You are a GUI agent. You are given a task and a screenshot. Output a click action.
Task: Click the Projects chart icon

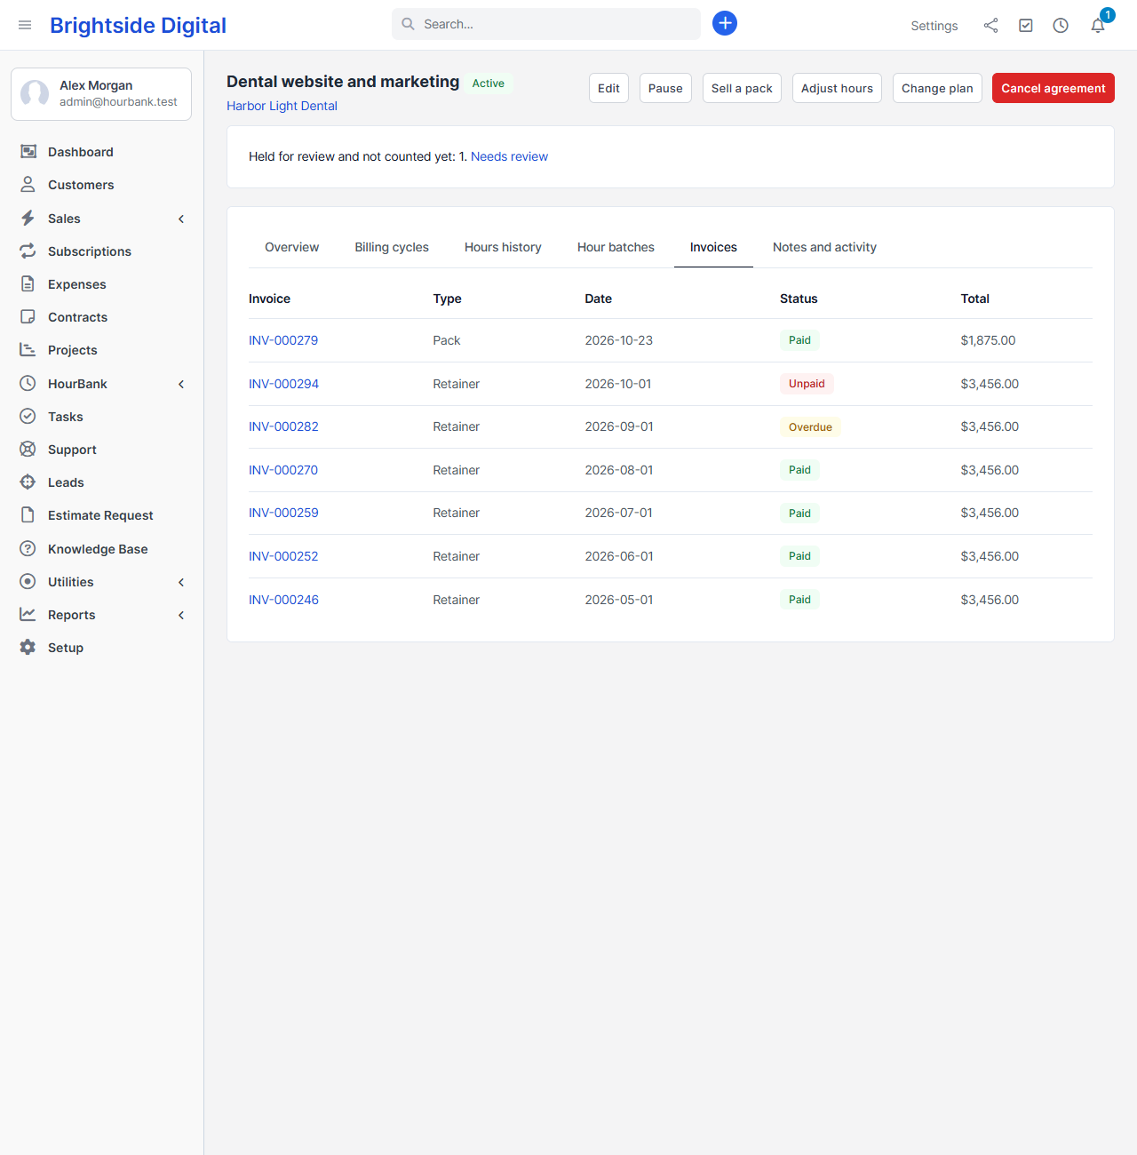click(28, 350)
